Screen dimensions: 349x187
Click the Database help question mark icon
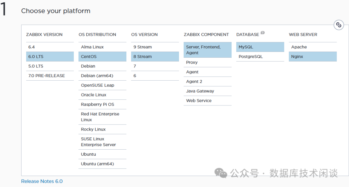263,33
